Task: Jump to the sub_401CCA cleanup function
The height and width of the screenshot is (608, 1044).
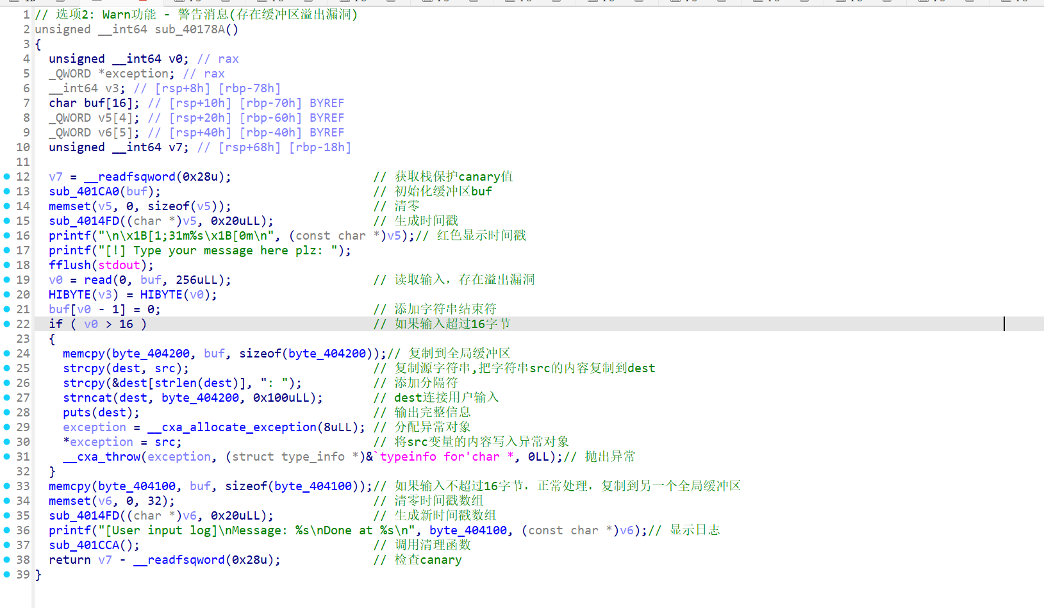Action: pyautogui.click(x=84, y=545)
